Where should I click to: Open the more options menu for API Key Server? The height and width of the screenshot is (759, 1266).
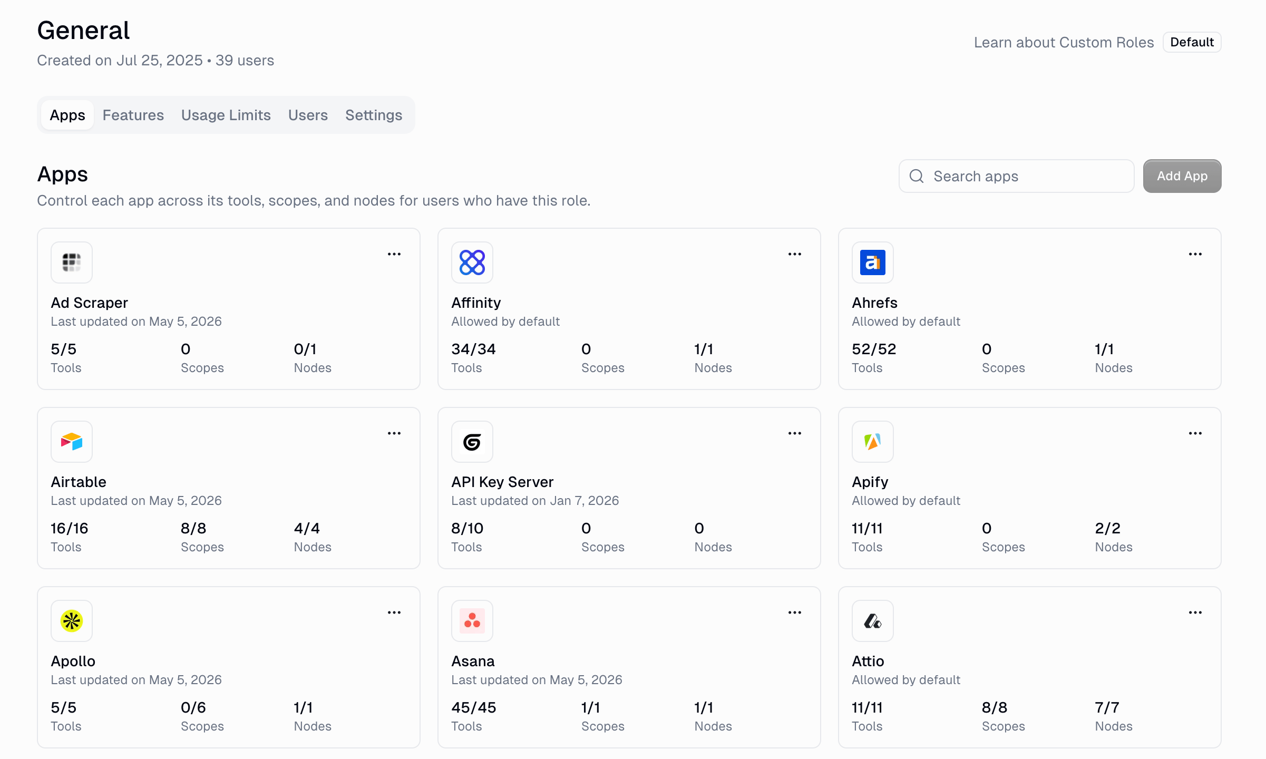(795, 433)
